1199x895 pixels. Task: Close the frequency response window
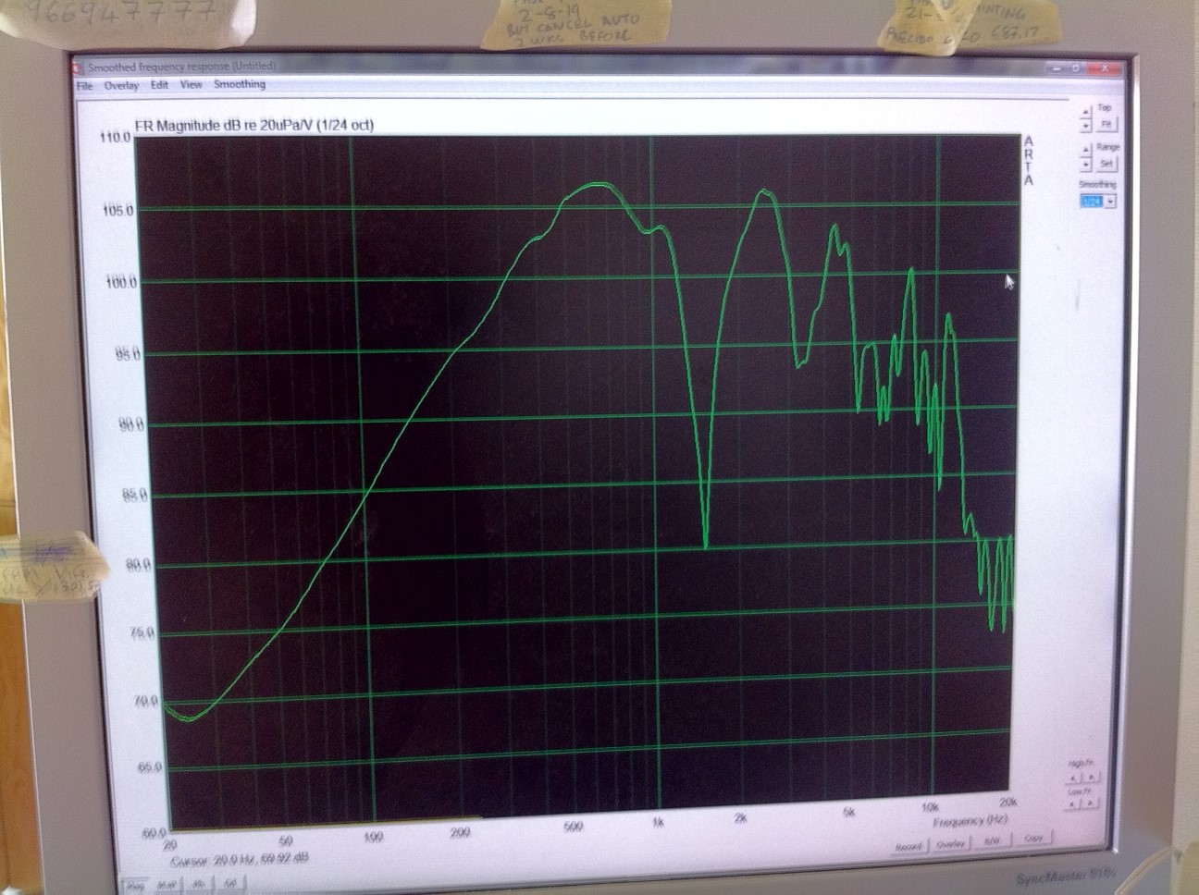pos(1105,68)
